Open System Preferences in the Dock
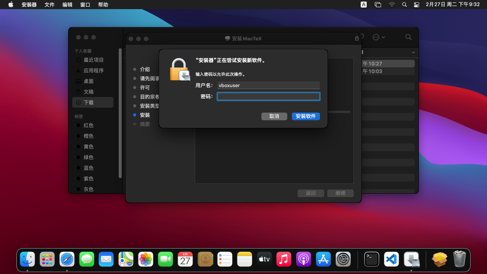Screen dimensions: 487x274 [x=343, y=260]
